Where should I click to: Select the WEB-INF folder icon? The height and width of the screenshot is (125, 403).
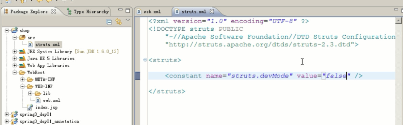click(30, 86)
